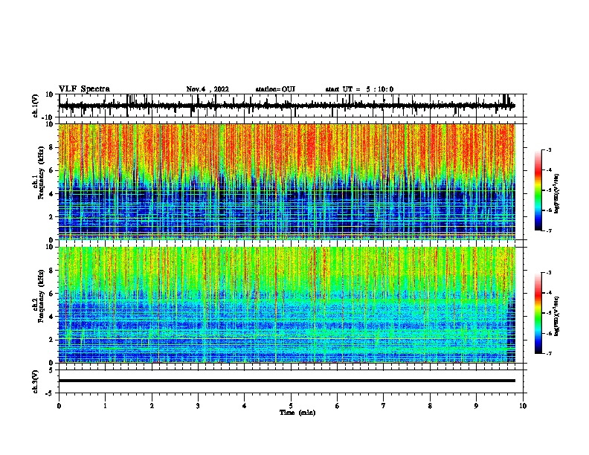Click time axis tick label "7"
The image size is (589, 455).
click(x=384, y=406)
